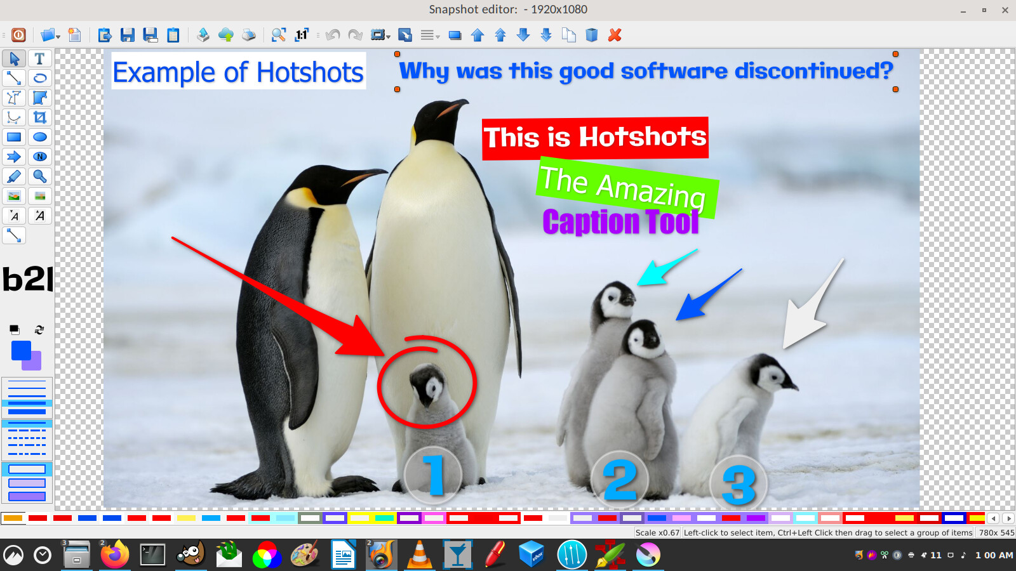
Task: Upload the snapshot to the web
Action: coord(226,35)
